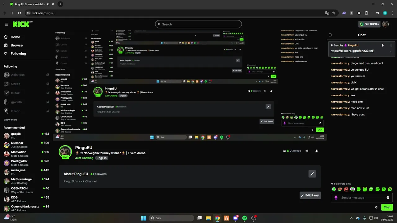
Task: Open Nuxanor recommended channel
Action: [26, 145]
